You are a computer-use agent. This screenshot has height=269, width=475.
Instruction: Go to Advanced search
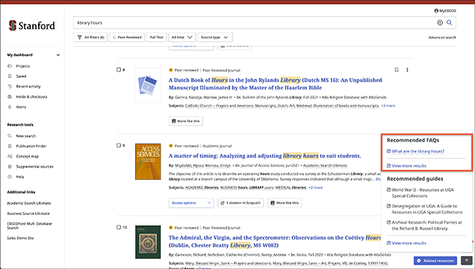[x=442, y=37]
